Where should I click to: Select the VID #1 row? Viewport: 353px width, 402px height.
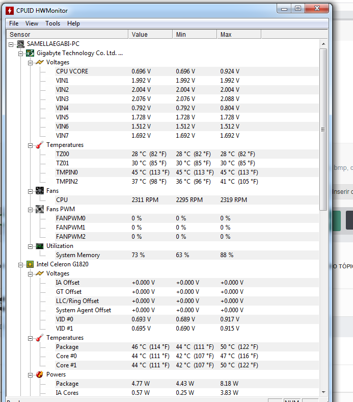187,329
